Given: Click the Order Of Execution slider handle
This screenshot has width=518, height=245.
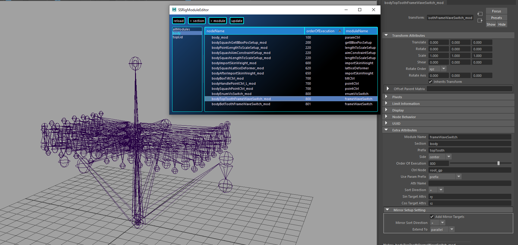Looking at the screenshot, I should coord(498,163).
